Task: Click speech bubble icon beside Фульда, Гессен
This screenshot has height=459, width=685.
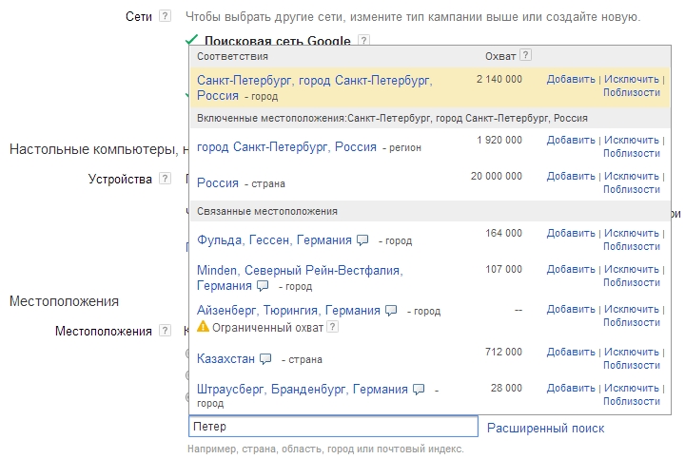Action: tap(362, 240)
